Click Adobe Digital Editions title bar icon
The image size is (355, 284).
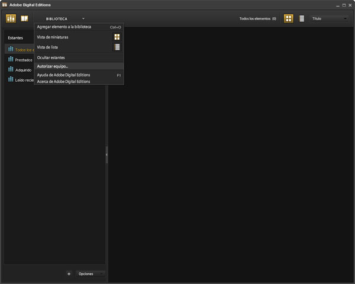5,5
